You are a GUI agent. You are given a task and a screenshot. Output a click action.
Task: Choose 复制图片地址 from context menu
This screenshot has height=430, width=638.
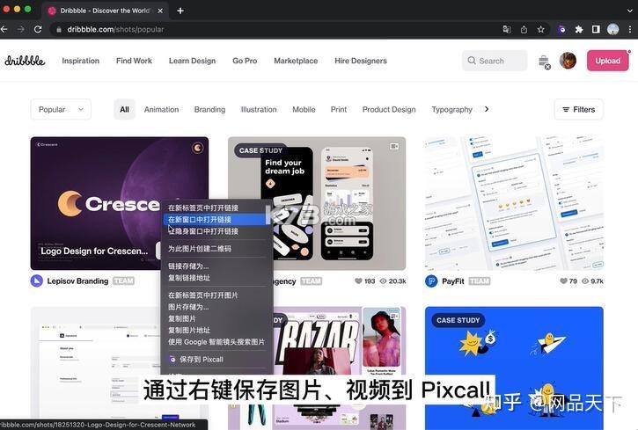216,331
